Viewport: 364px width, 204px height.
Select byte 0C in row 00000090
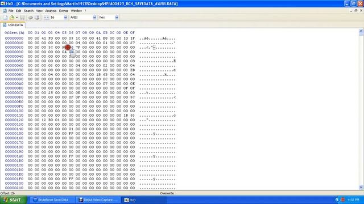pos(105,79)
